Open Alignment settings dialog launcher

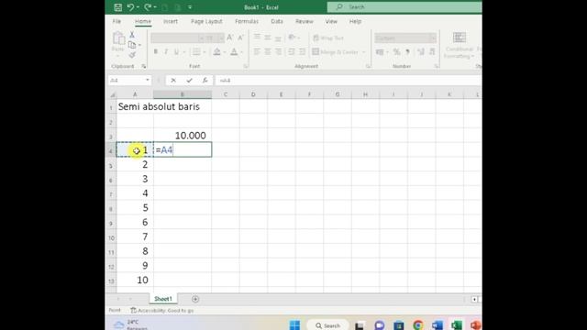coord(368,66)
